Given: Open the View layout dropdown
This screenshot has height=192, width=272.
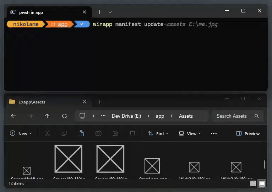Looking at the screenshot, I should pyautogui.click(x=190, y=134).
